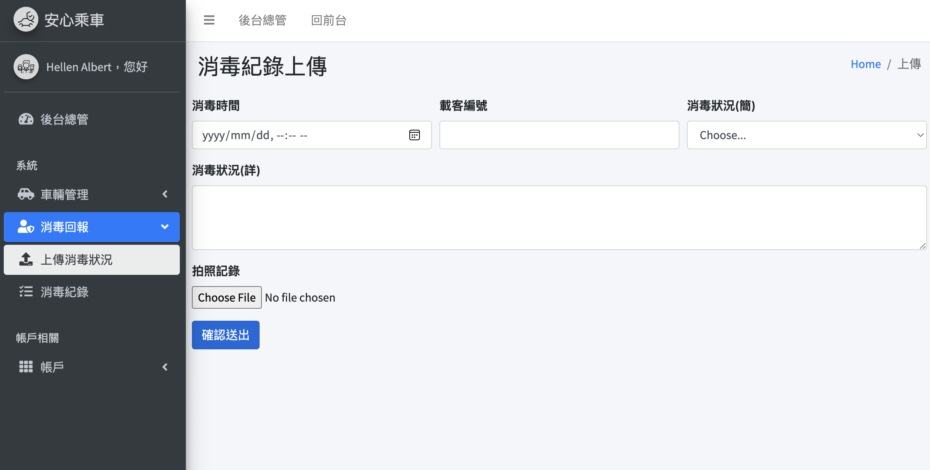This screenshot has height=470, width=930.
Task: Click Hellen Albert's user avatar
Action: point(26,67)
